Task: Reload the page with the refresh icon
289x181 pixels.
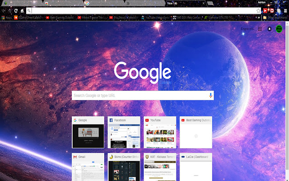Action: pyautogui.click(x=16, y=11)
